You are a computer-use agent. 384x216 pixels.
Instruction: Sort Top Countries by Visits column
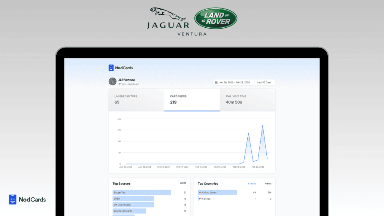tap(252, 183)
